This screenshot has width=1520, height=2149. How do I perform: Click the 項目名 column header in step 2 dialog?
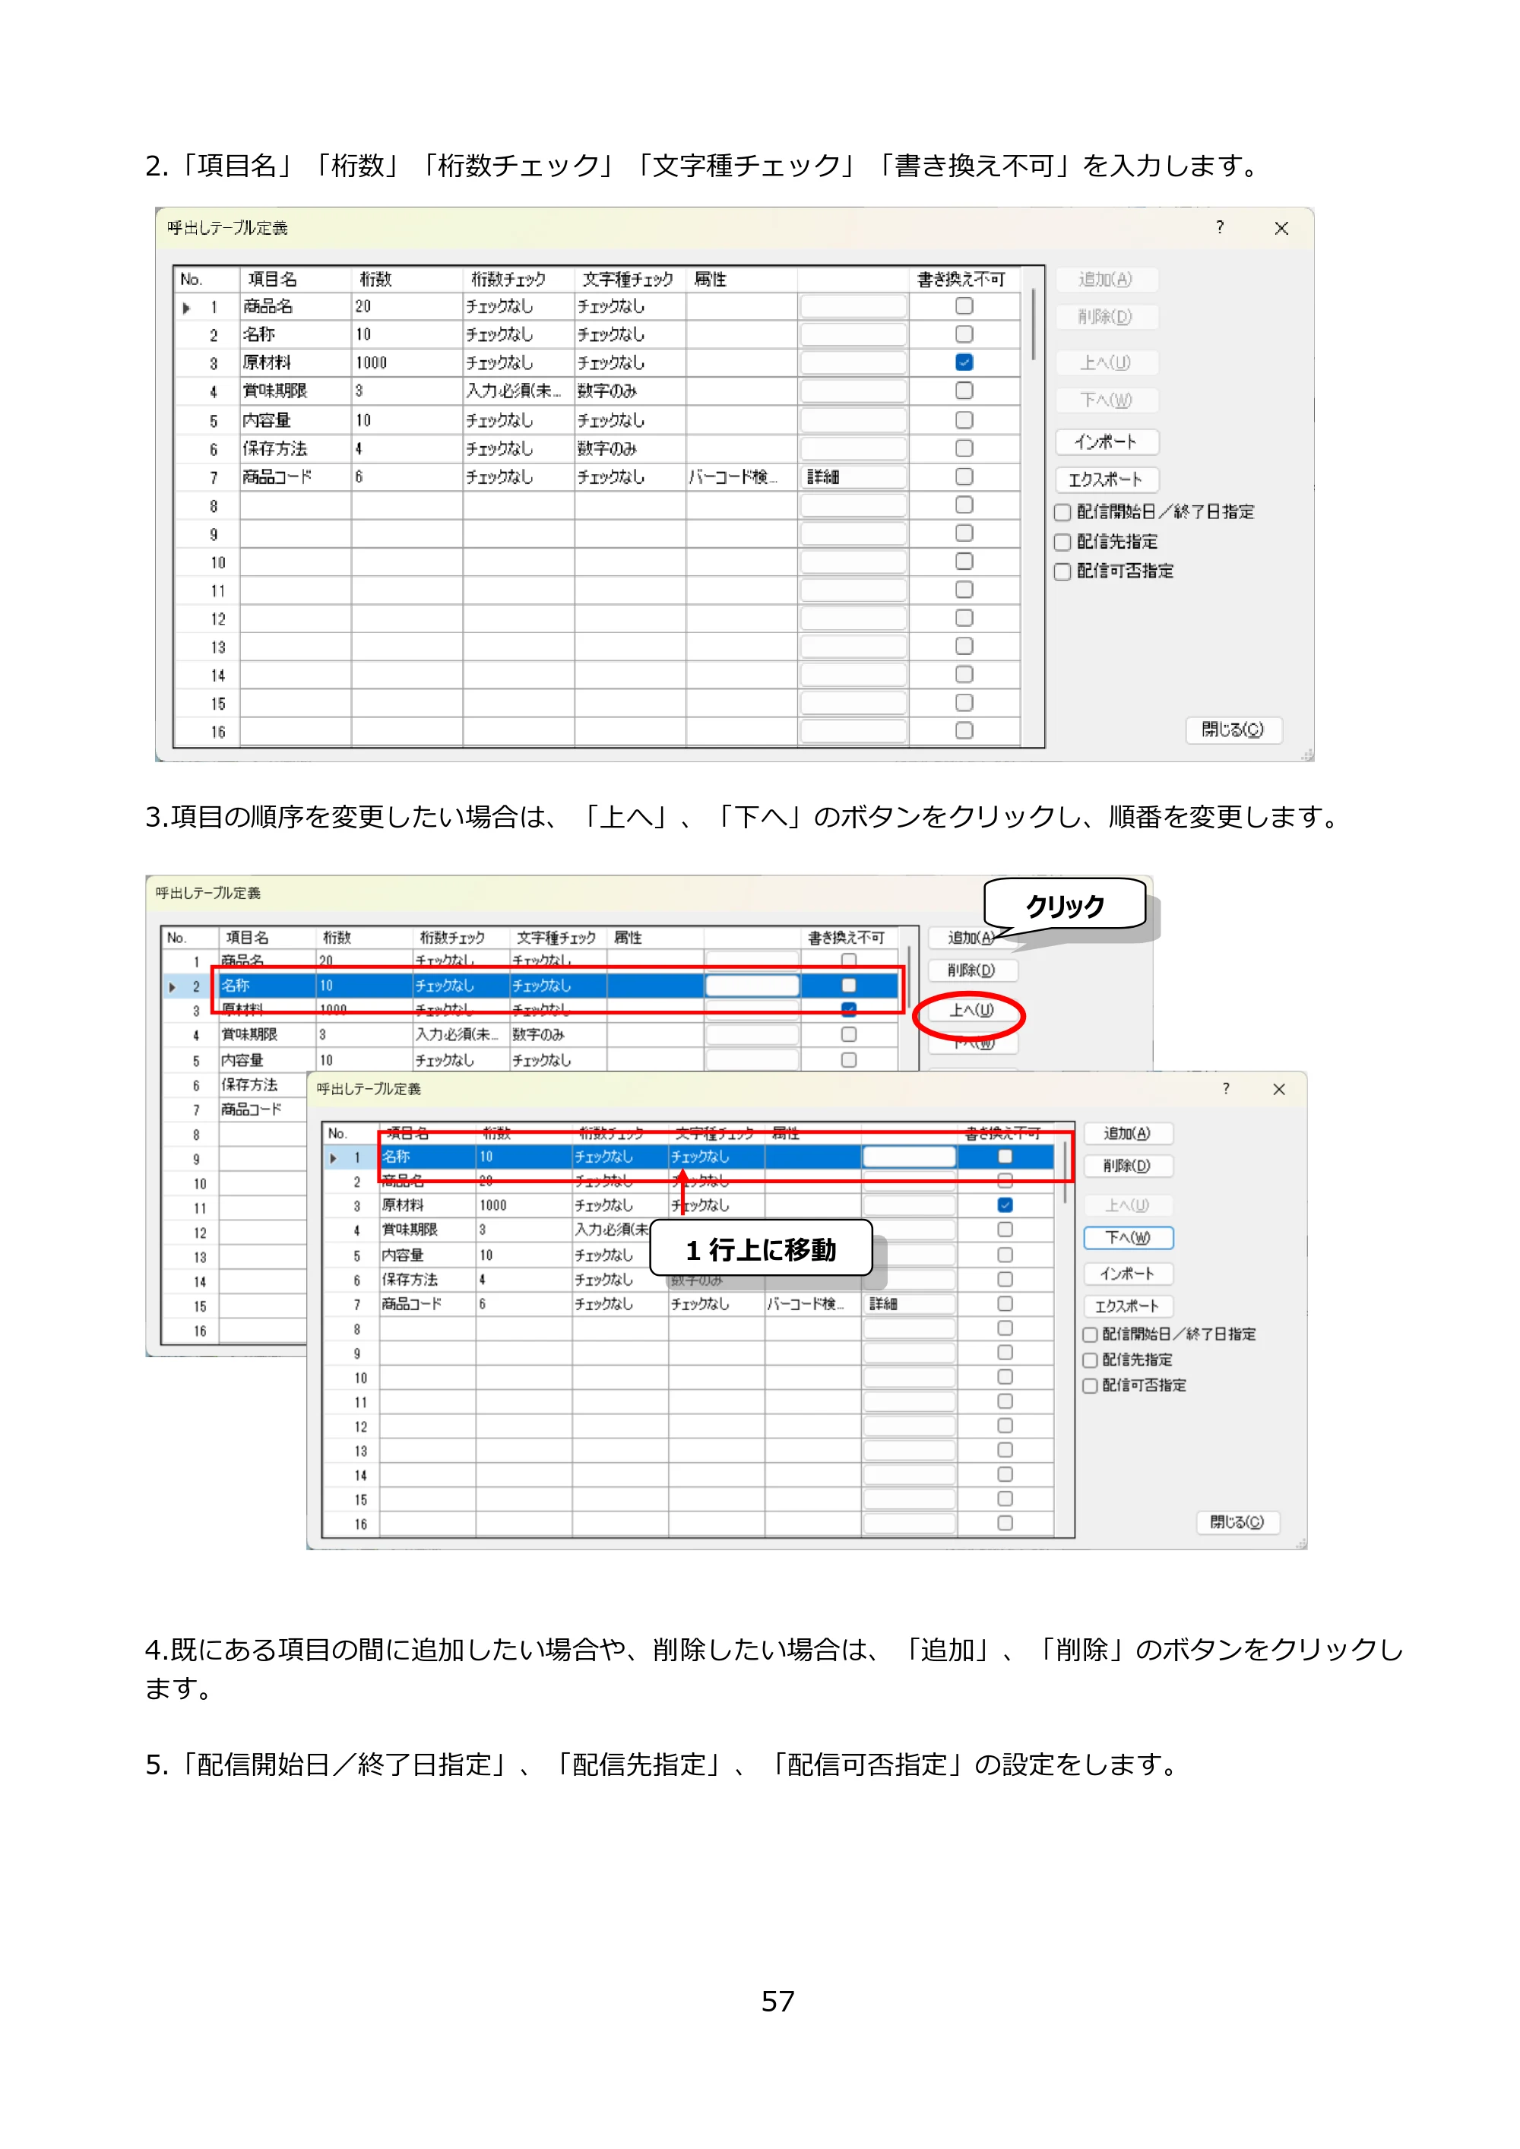click(x=295, y=279)
